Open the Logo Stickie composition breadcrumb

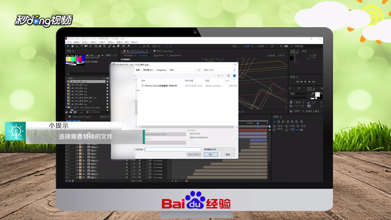(x=159, y=55)
